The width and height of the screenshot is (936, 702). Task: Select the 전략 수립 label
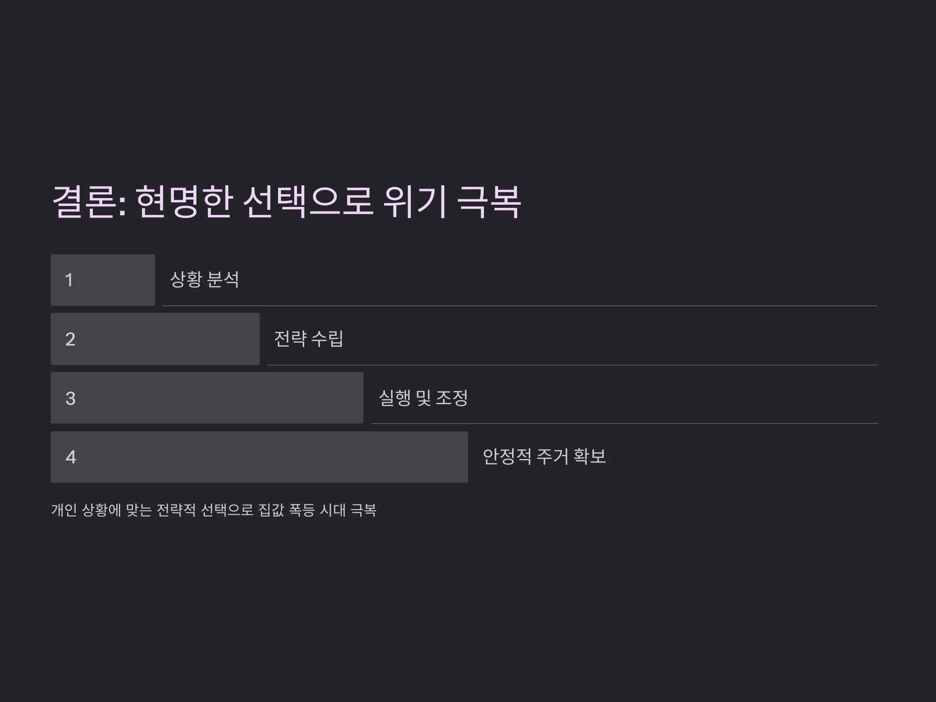pos(309,339)
